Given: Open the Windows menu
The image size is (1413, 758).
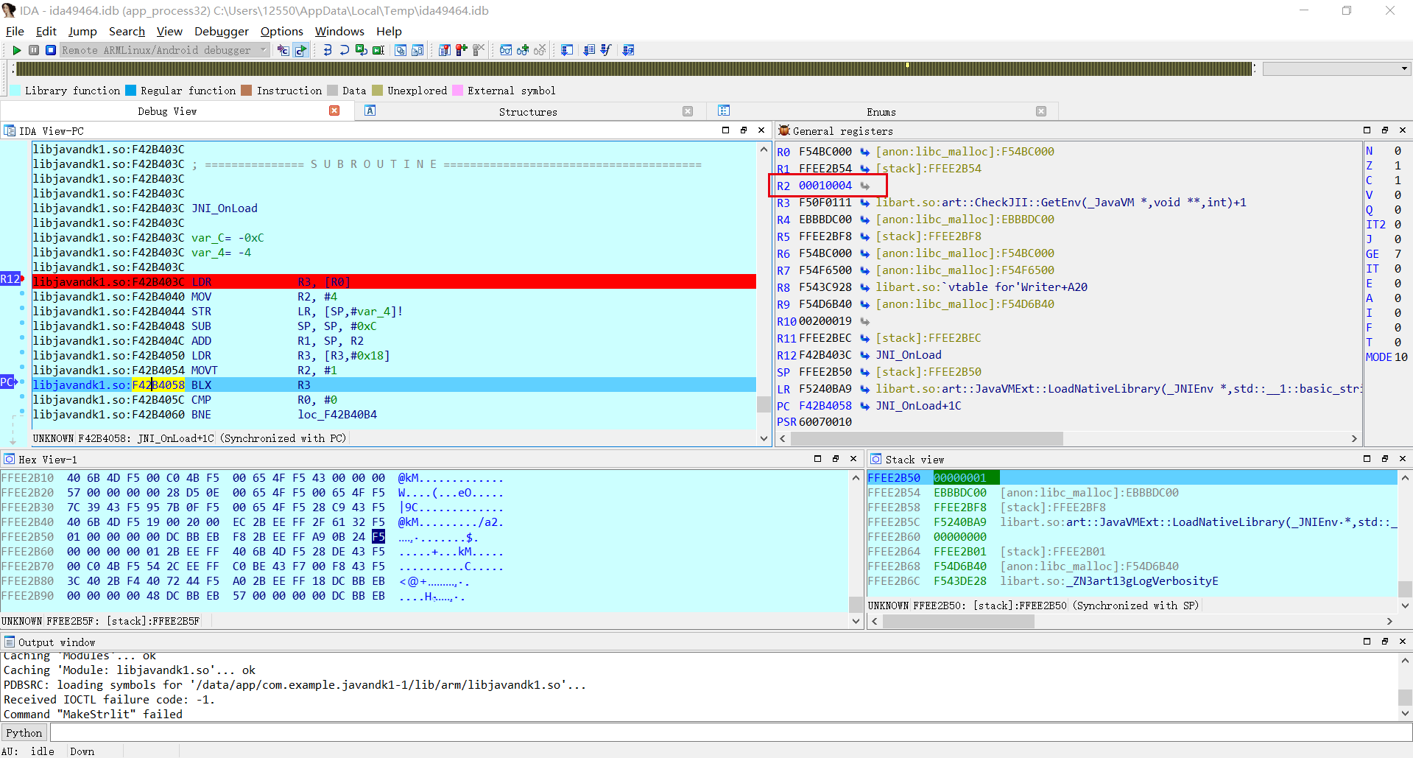Looking at the screenshot, I should tap(339, 31).
